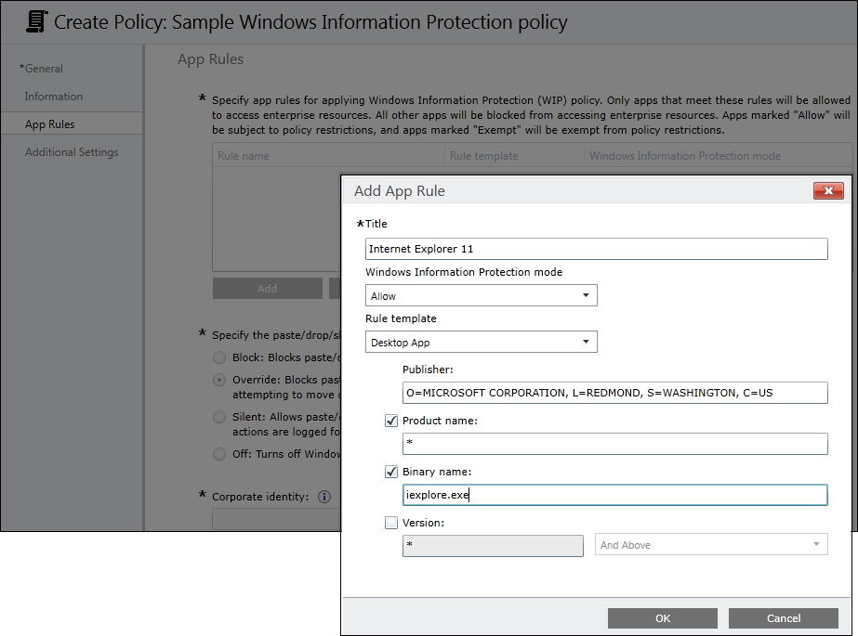
Task: Click the Add button under the rules list
Action: coord(268,289)
